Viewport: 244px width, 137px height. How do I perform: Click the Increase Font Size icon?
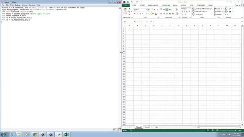(x=155, y=10)
